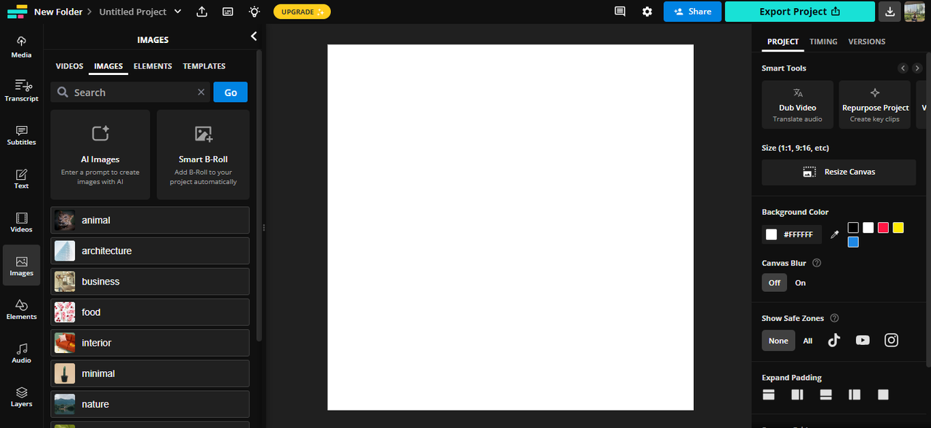
Task: Click the Share button
Action: click(x=692, y=12)
